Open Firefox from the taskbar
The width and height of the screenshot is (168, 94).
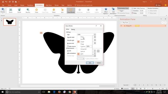[59, 92]
